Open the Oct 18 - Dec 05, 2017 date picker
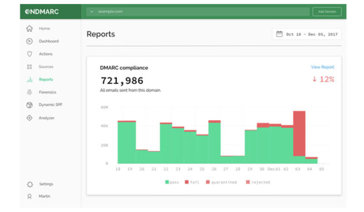This screenshot has width=364, height=212. pos(307,34)
